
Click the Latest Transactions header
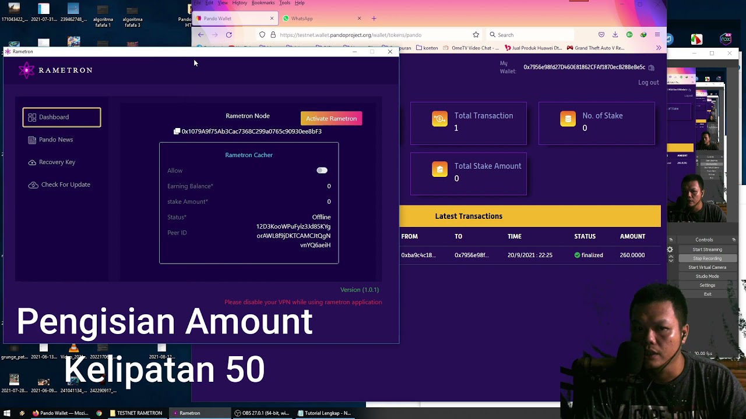pos(469,216)
